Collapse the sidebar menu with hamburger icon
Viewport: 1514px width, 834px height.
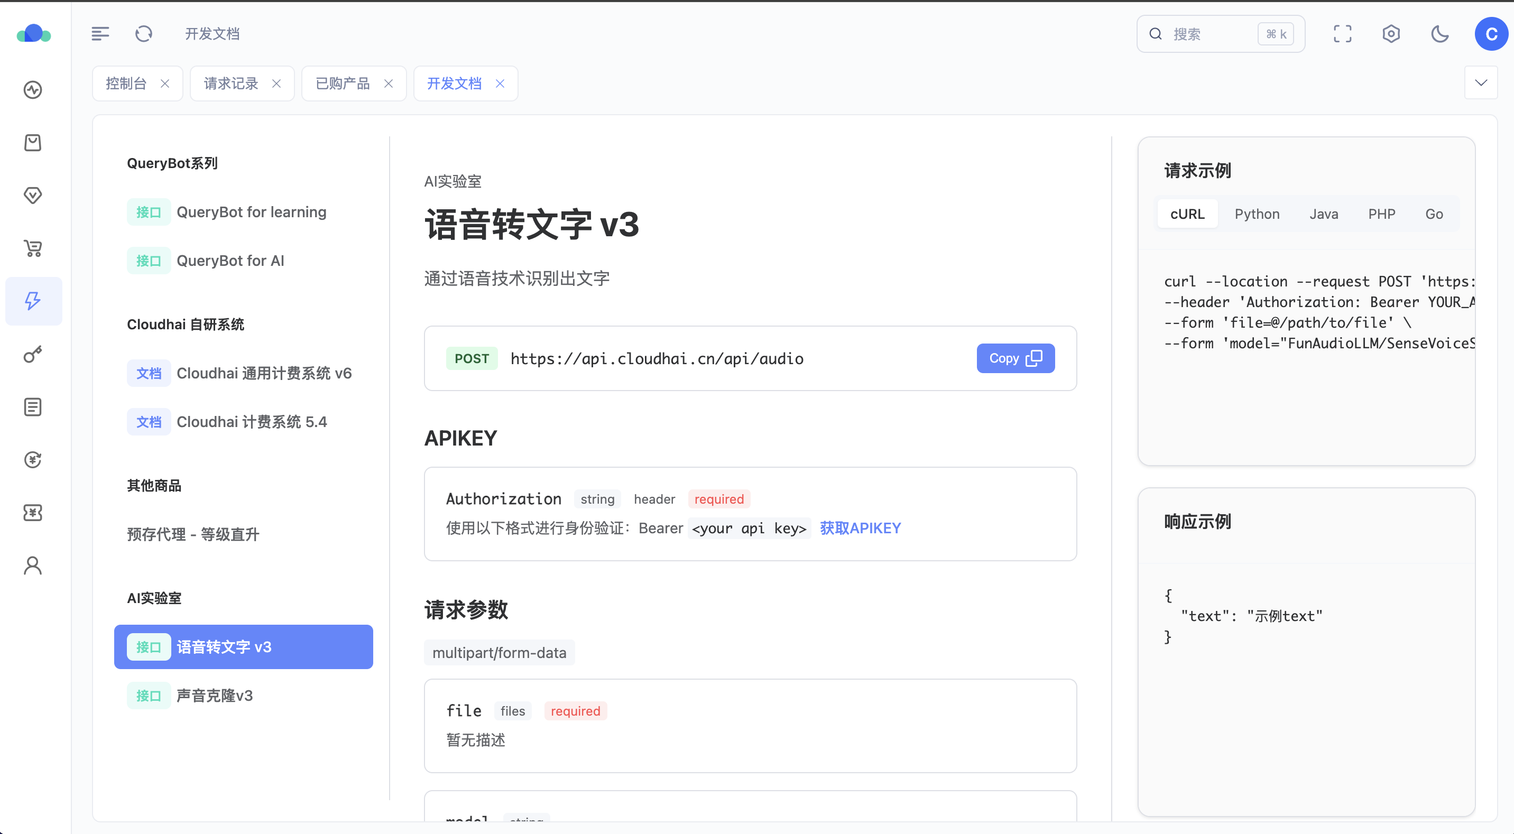pyautogui.click(x=100, y=33)
